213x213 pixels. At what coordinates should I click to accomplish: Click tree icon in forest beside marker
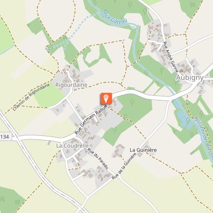[132, 102]
